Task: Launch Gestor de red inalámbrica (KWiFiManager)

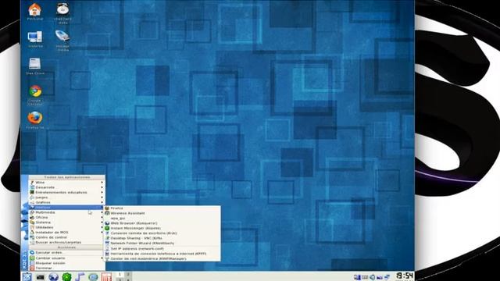Action: pyautogui.click(x=162, y=258)
